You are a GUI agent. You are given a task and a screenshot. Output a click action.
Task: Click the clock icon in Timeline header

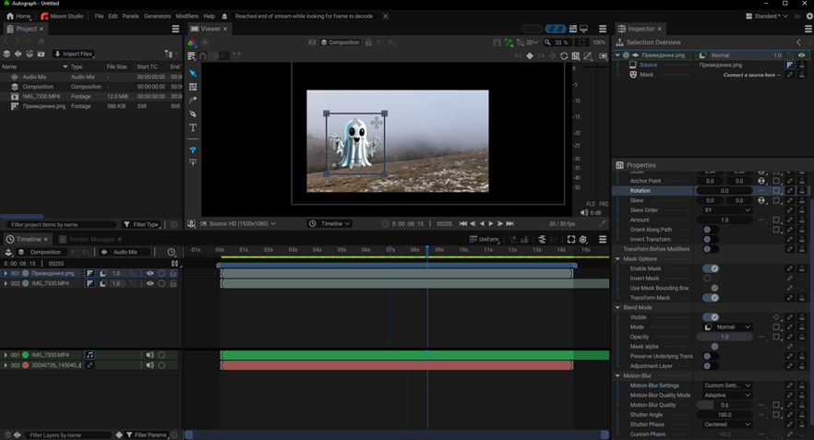172,252
